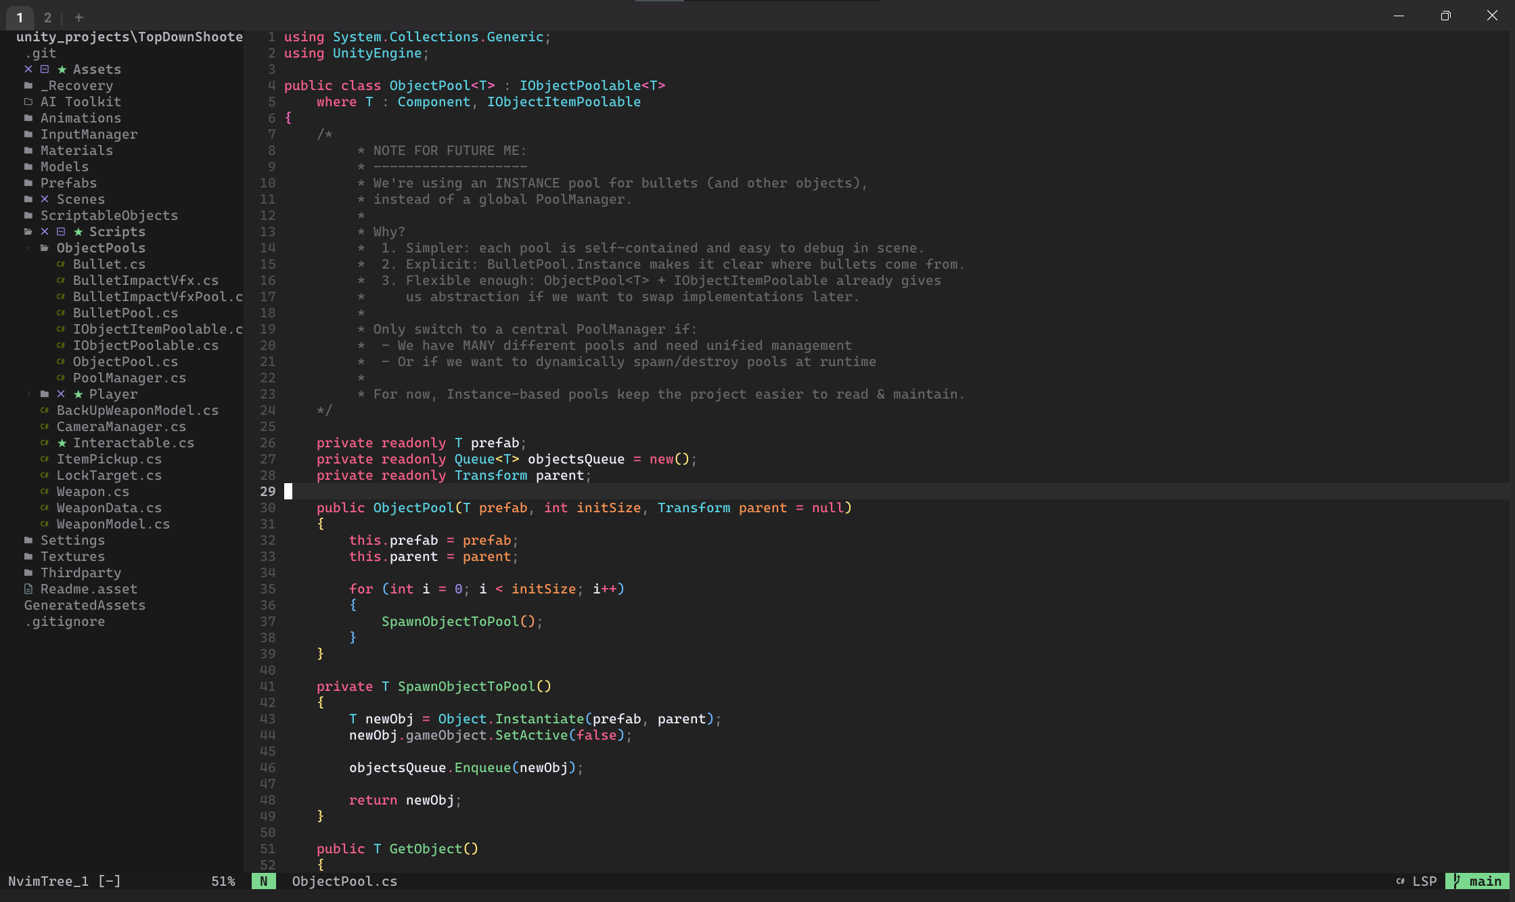Screen dimensions: 1515x902
Task: Click the C# icon beside BulletImpactVfx.cs
Action: [61, 281]
